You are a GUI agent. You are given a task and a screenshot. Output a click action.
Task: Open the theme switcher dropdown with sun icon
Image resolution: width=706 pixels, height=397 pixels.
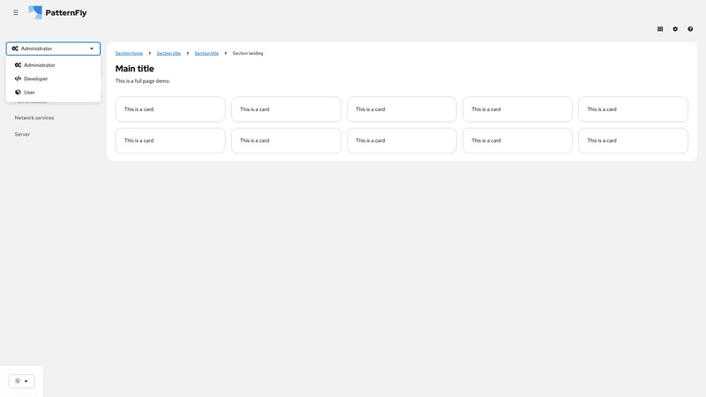[x=21, y=381]
